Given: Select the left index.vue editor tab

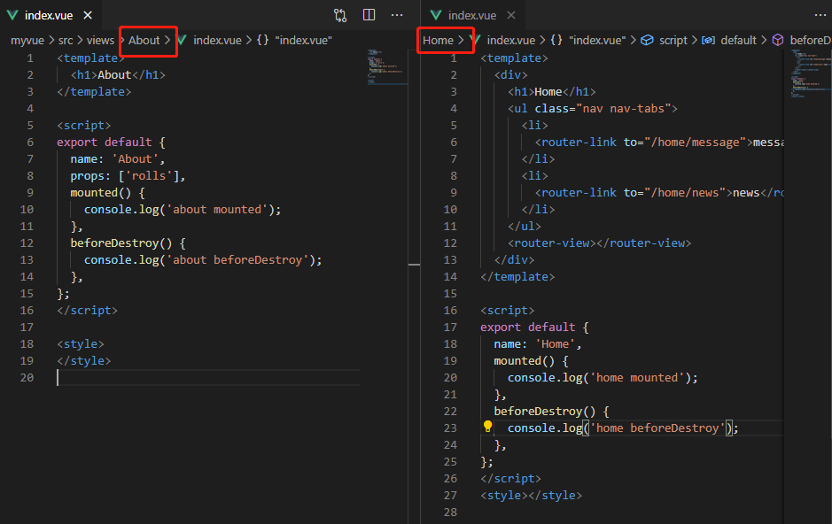Looking at the screenshot, I should (50, 15).
